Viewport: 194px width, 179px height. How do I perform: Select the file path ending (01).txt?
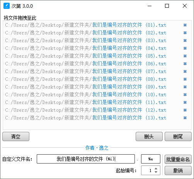tap(86, 25)
